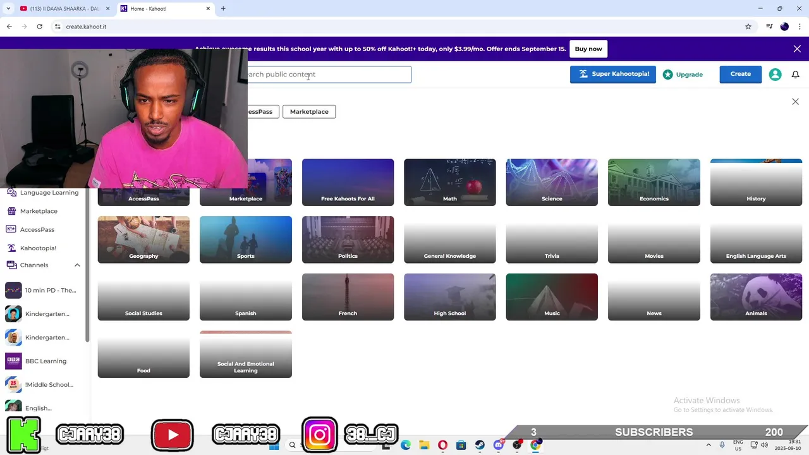Click the volume icon in tray
The height and width of the screenshot is (455, 809).
764,445
